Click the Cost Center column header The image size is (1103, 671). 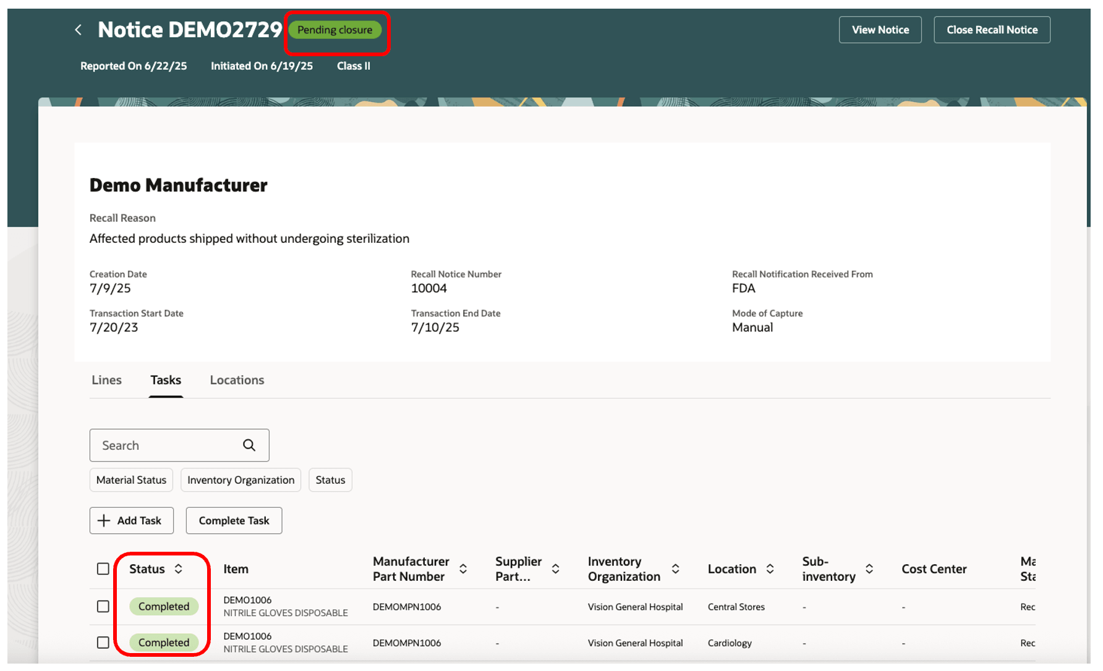(x=934, y=569)
